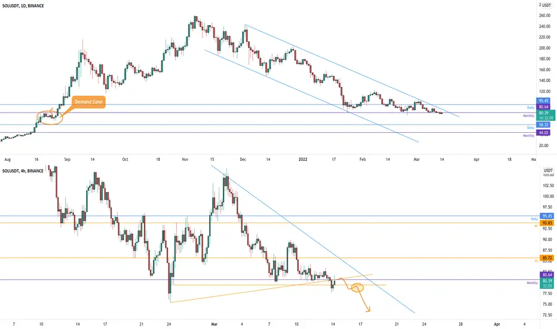Click the orange 93.83 price label on the 4h chart
This screenshot has height=329, width=557.
547,223
